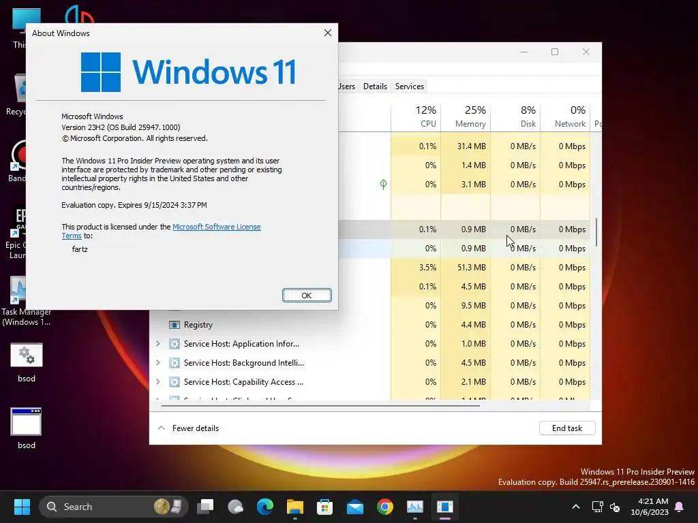
Task: Show hidden system tray icons
Action: tap(575, 507)
